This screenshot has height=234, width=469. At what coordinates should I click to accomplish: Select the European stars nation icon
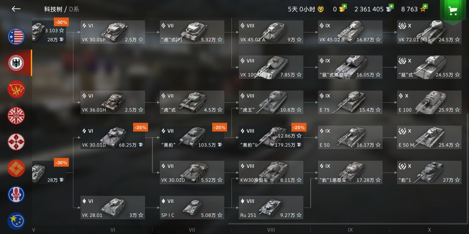click(x=16, y=221)
